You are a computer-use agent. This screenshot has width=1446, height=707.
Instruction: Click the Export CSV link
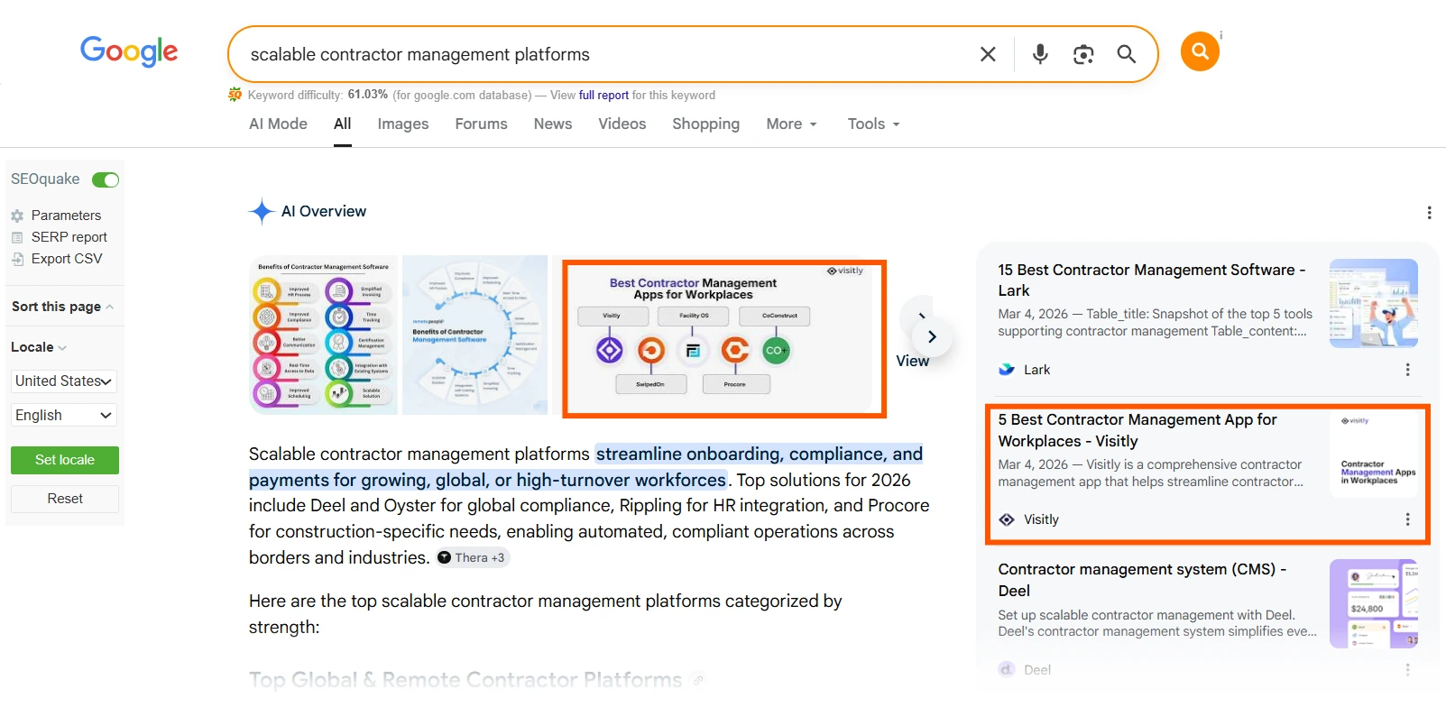(67, 259)
